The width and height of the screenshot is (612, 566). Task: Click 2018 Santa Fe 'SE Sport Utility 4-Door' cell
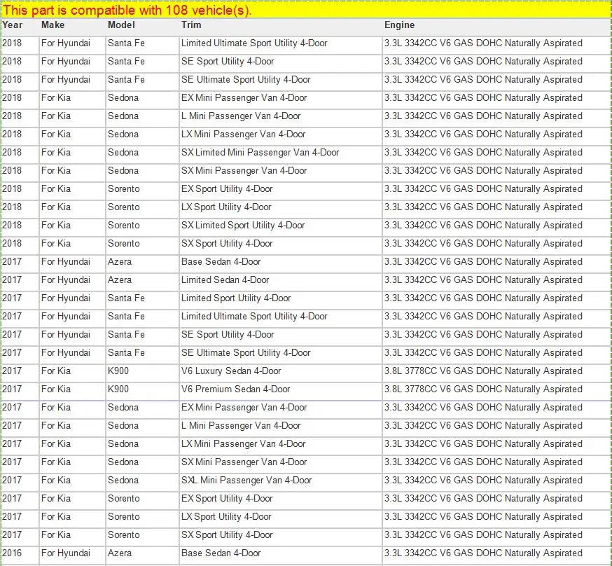coord(228,62)
